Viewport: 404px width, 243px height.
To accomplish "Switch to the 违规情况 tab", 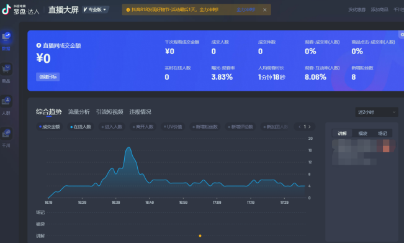I will tap(140, 112).
